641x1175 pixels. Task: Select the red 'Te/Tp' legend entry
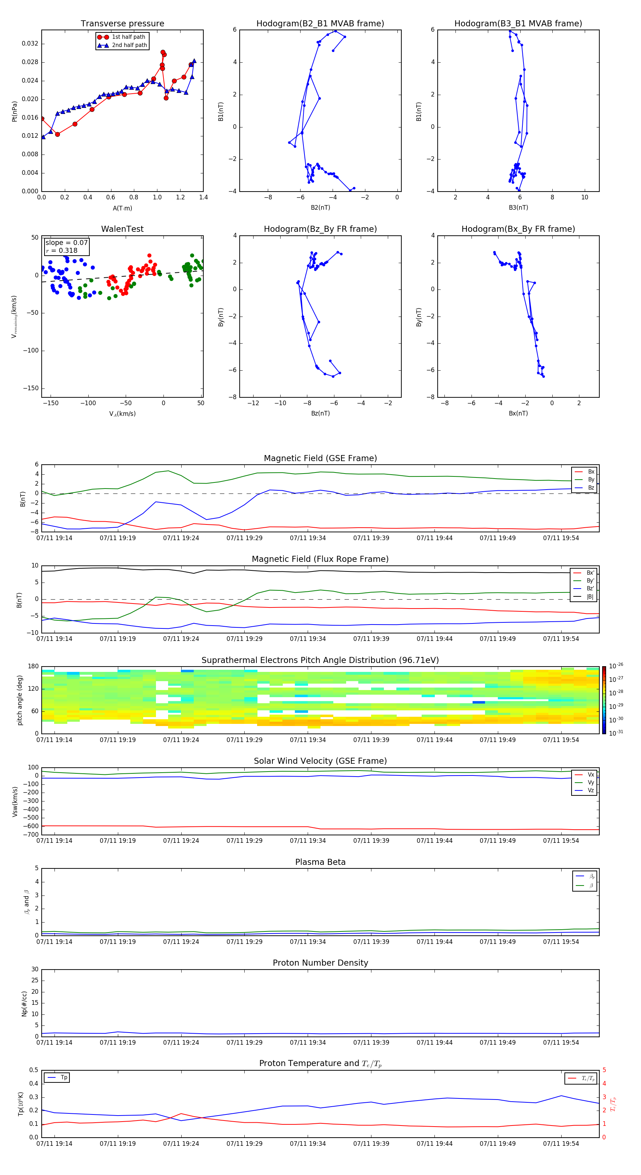coord(581,1078)
